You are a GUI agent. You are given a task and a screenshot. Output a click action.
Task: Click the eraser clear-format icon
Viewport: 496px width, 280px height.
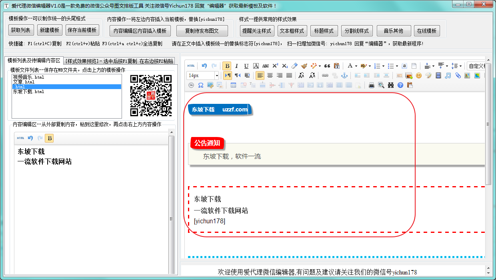[294, 66]
